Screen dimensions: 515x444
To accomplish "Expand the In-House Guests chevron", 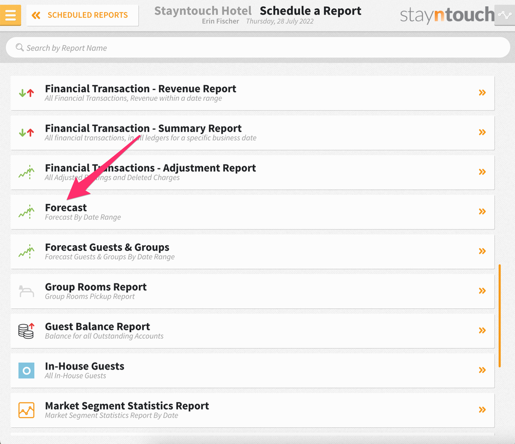I will [x=482, y=370].
